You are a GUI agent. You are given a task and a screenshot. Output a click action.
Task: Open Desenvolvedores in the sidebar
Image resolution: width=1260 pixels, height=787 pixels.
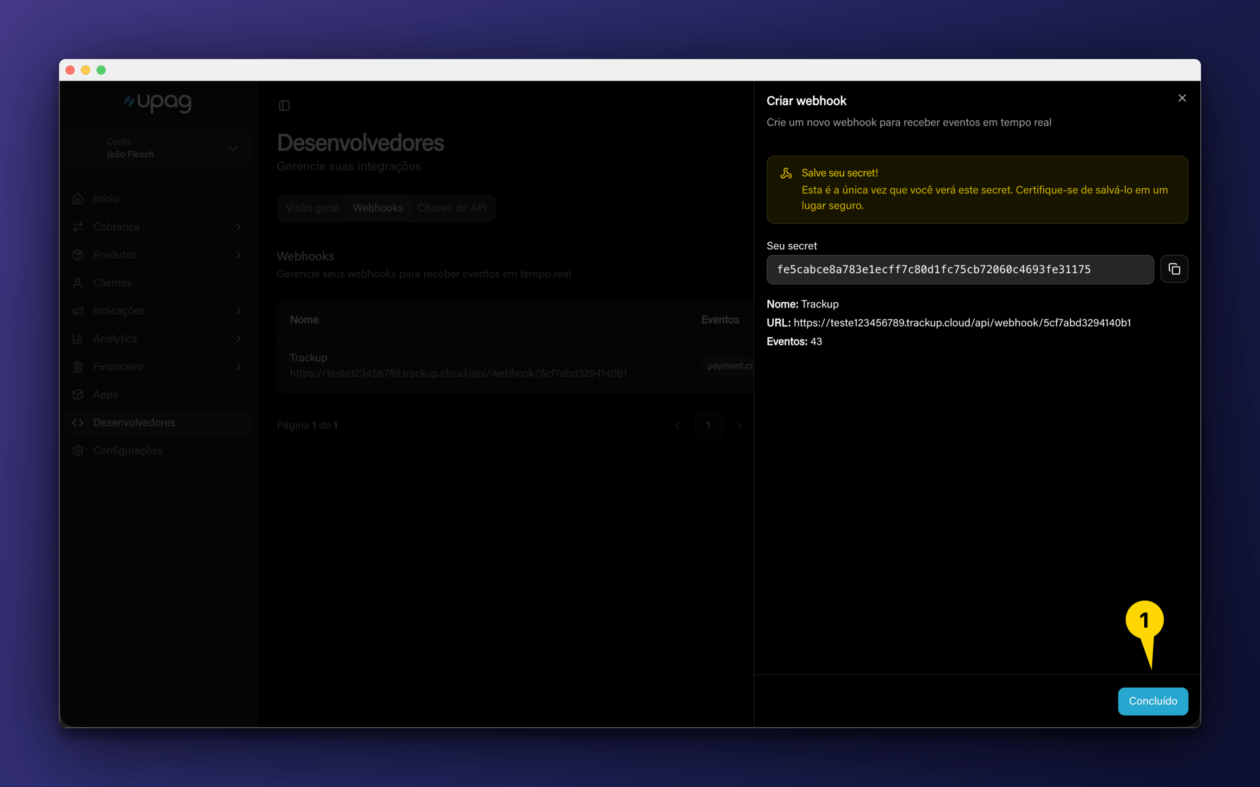coord(158,422)
